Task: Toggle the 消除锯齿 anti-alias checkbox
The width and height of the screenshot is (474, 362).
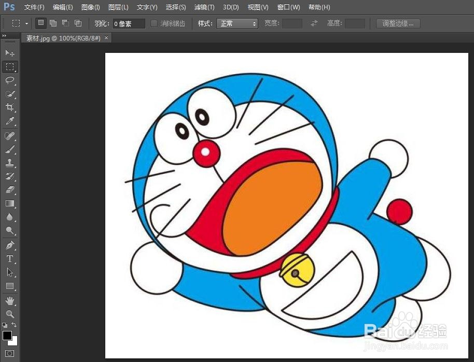Action: click(154, 23)
